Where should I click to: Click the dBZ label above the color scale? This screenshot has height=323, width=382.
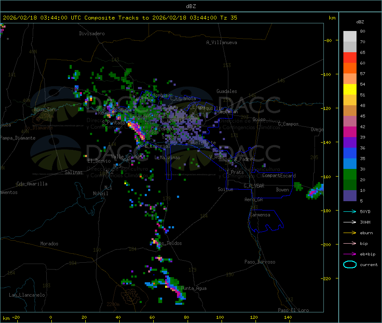360,22
